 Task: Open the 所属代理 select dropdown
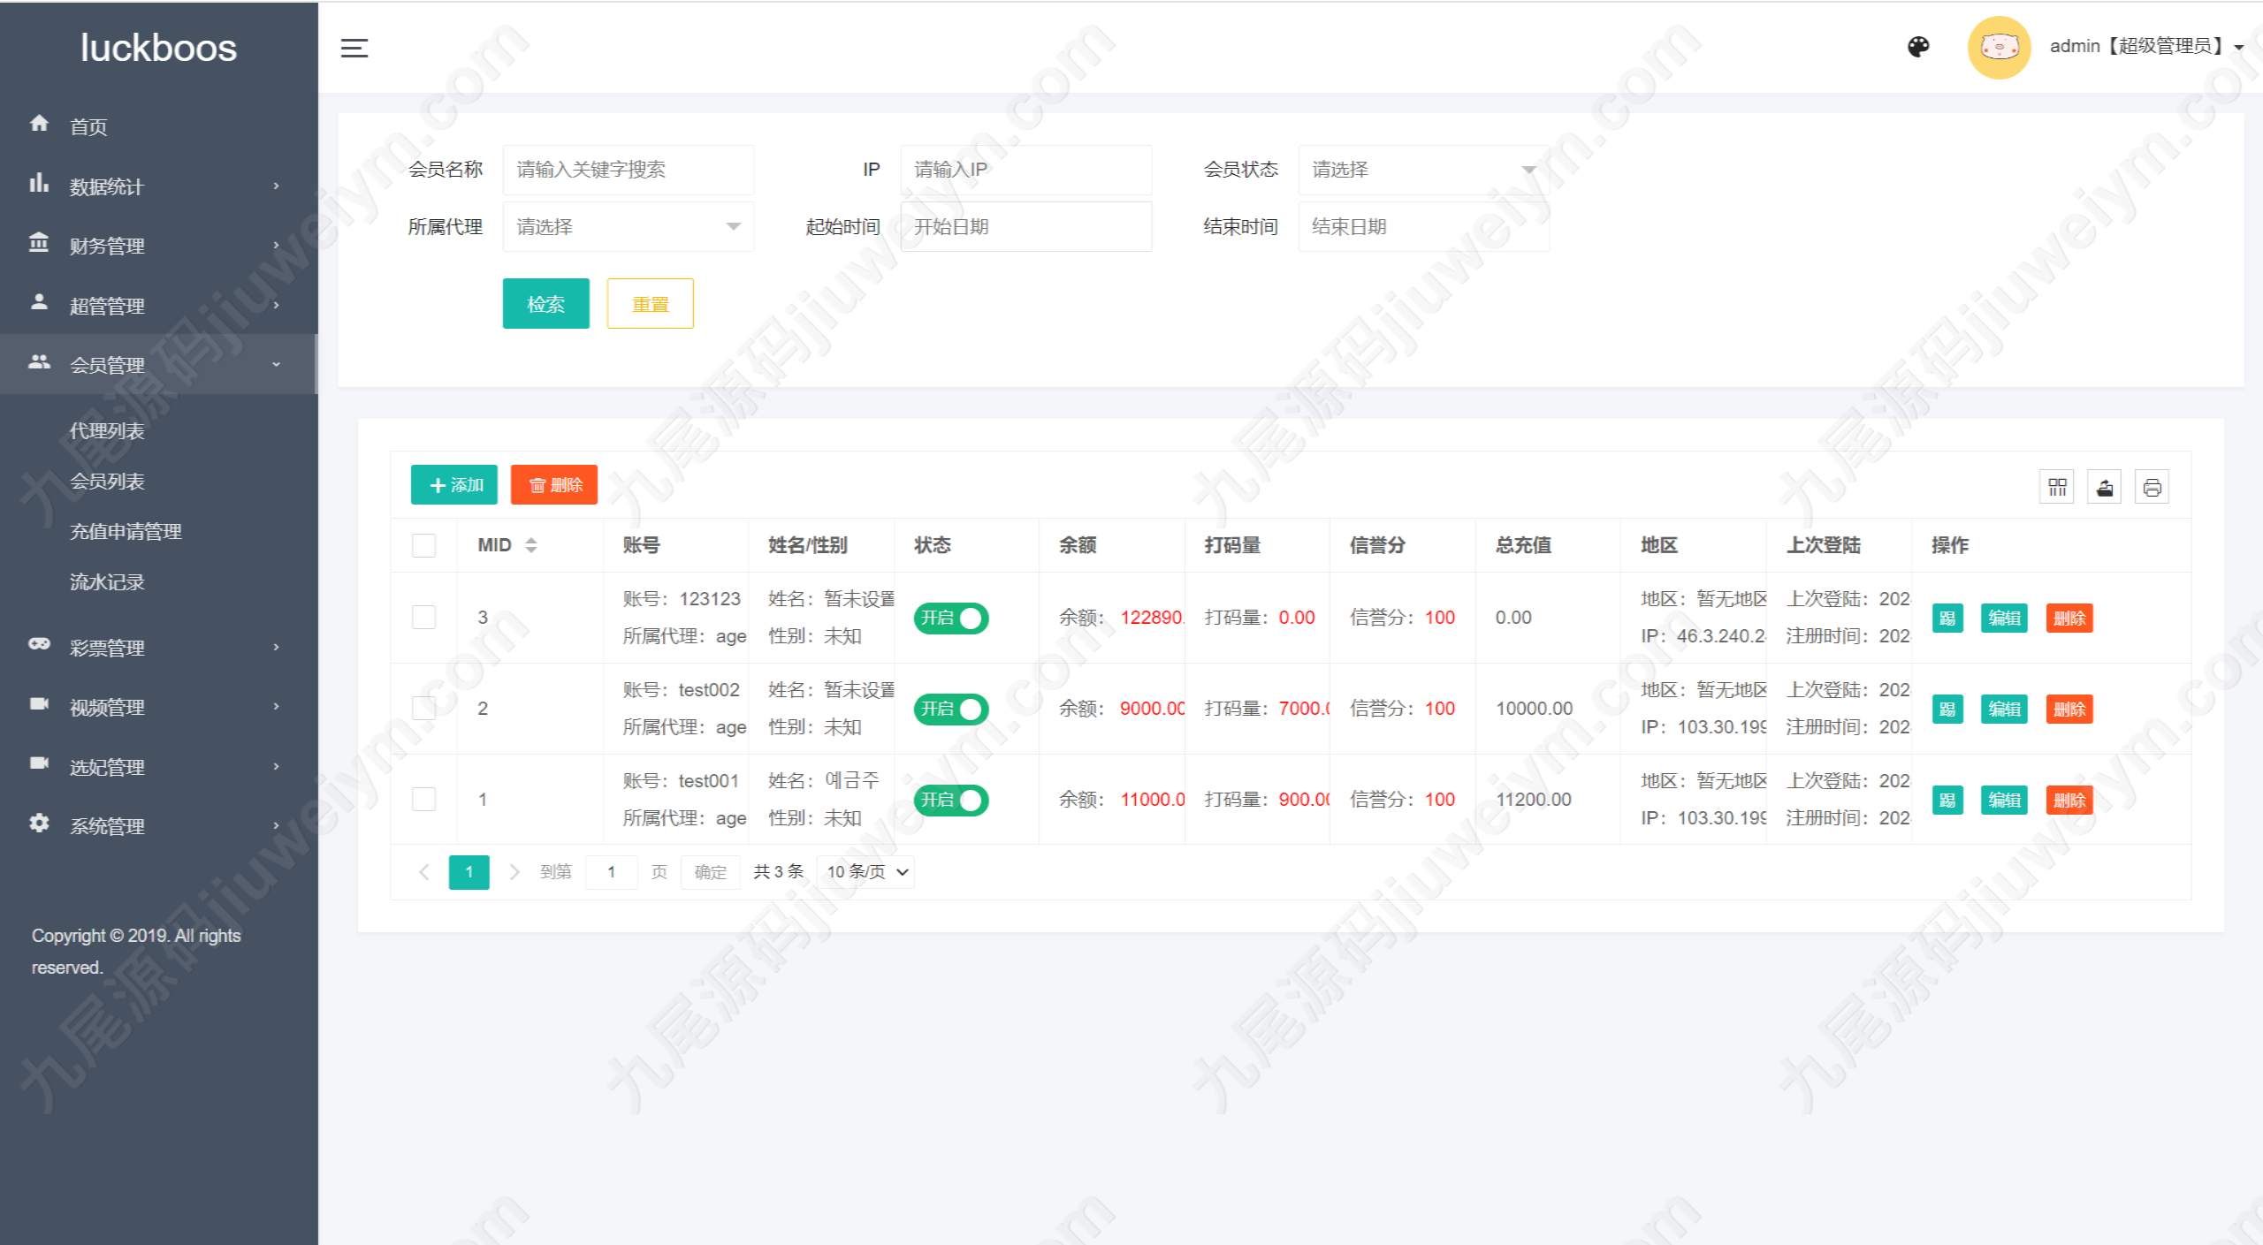(x=628, y=227)
